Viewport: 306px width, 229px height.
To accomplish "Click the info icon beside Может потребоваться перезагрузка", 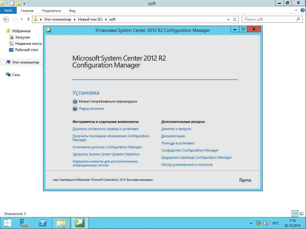I will (x=75, y=101).
